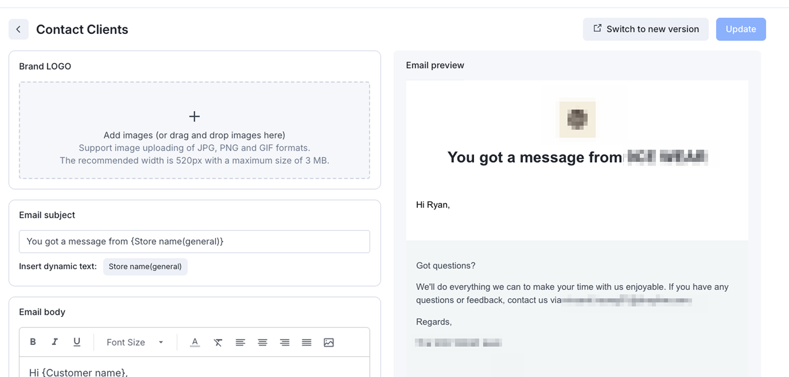Image resolution: width=789 pixels, height=377 pixels.
Task: Align email body text right
Action: [285, 343]
